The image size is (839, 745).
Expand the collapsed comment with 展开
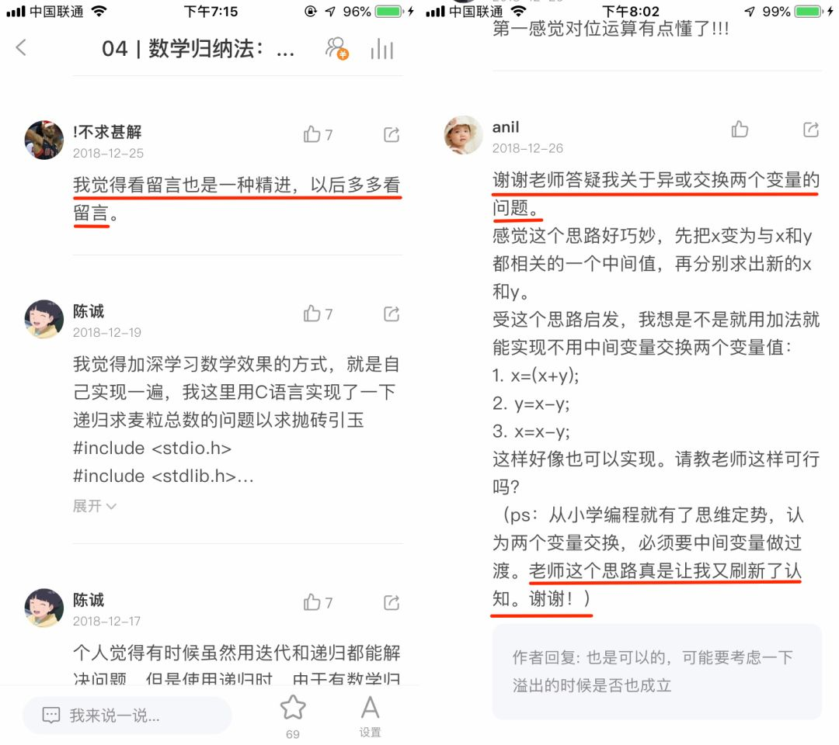click(x=94, y=505)
